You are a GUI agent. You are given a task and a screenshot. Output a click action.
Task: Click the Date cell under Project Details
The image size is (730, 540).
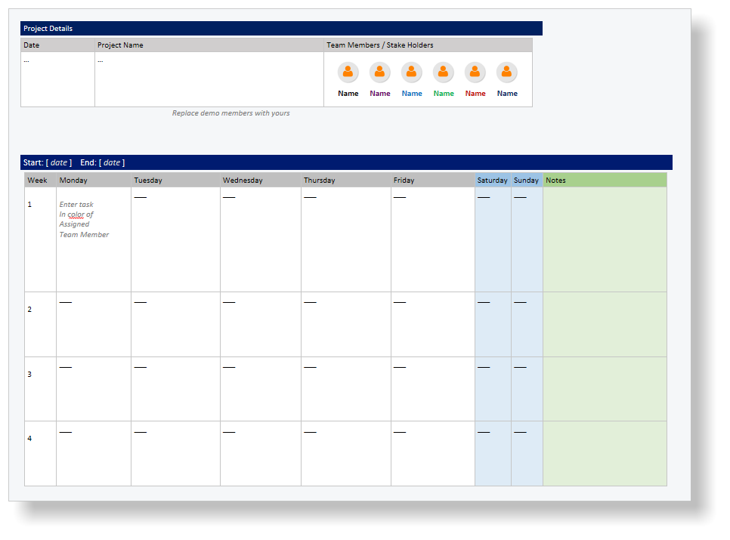(57, 79)
